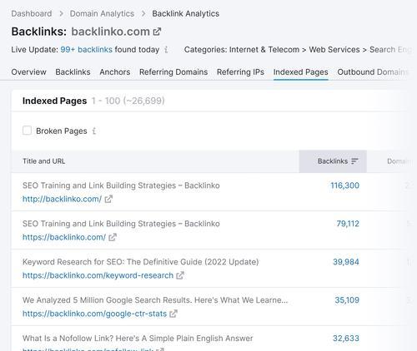The height and width of the screenshot is (351, 417).
Task: Go to Domain Analytics breadcrumb
Action: pos(102,13)
